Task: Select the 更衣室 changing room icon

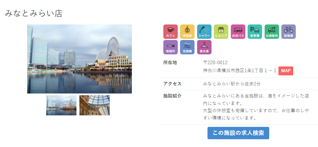Action: (204, 47)
